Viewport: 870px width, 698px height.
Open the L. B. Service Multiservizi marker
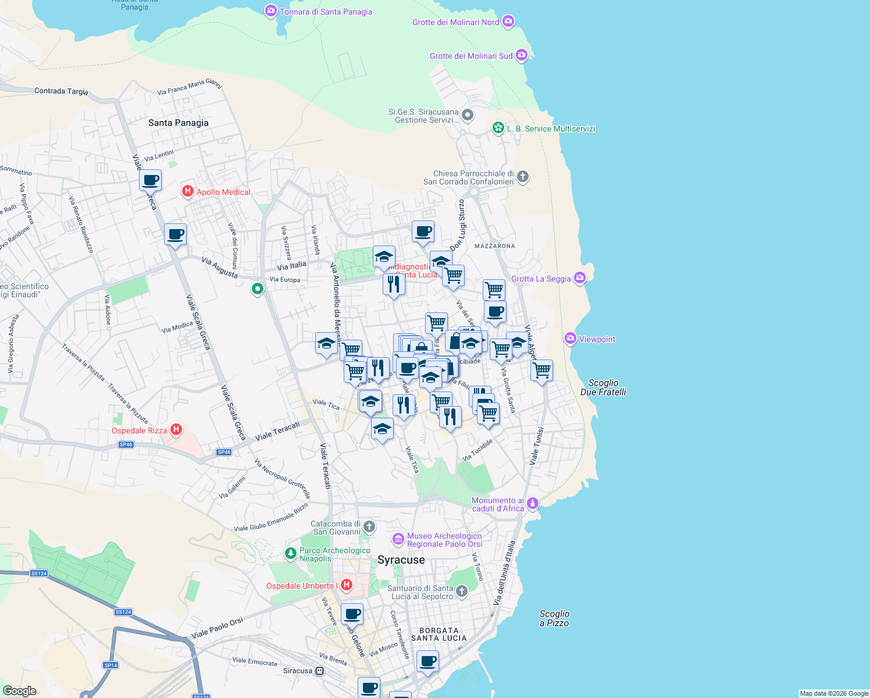click(498, 128)
